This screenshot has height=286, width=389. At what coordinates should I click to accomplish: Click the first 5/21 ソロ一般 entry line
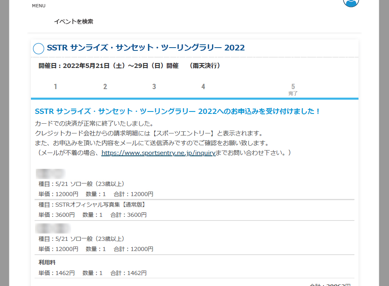click(x=81, y=184)
